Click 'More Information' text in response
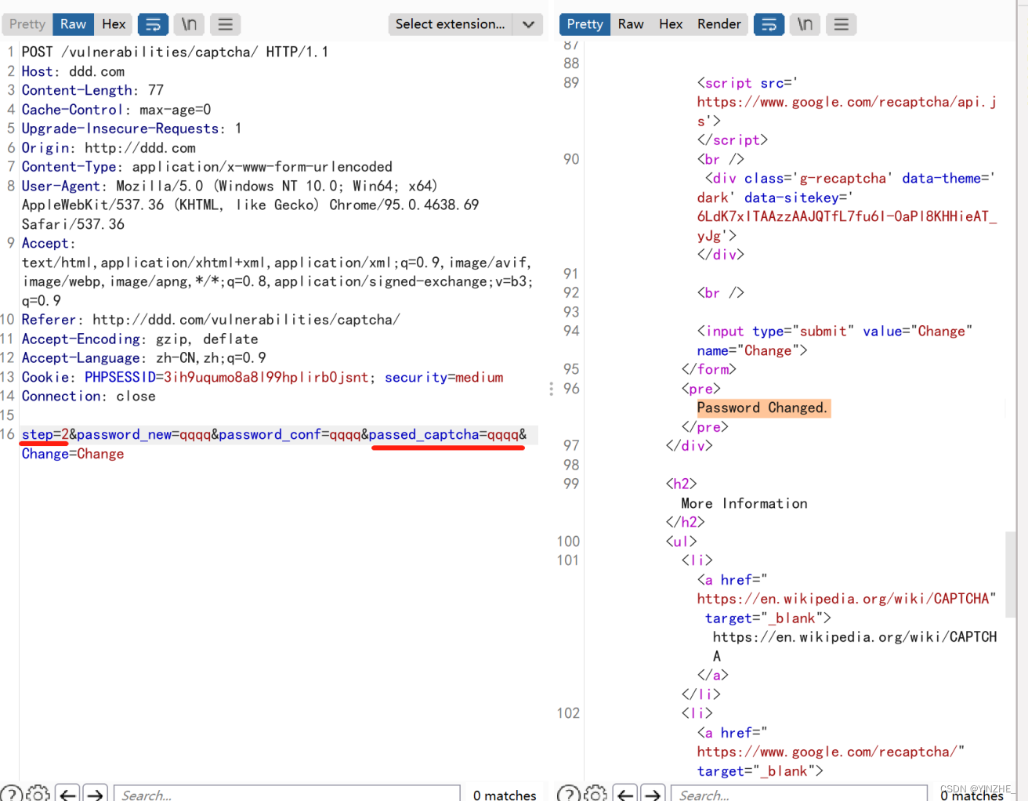1028x801 pixels. (x=744, y=503)
